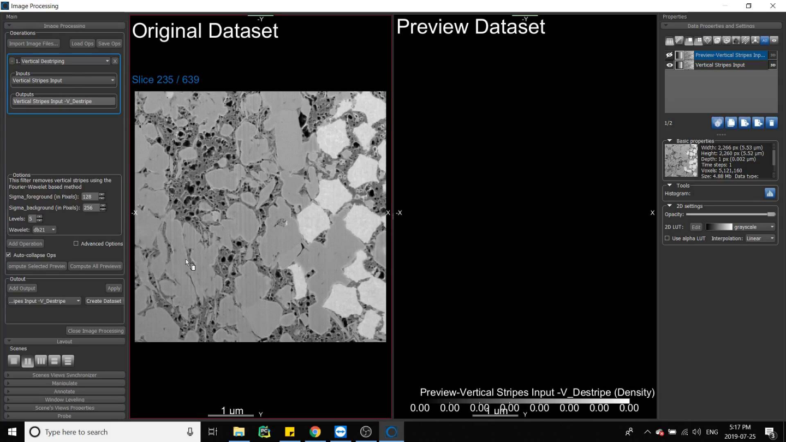Screen dimensions: 786x442
Task: Open the Wavelet db21 dropdown
Action: pyautogui.click(x=44, y=230)
